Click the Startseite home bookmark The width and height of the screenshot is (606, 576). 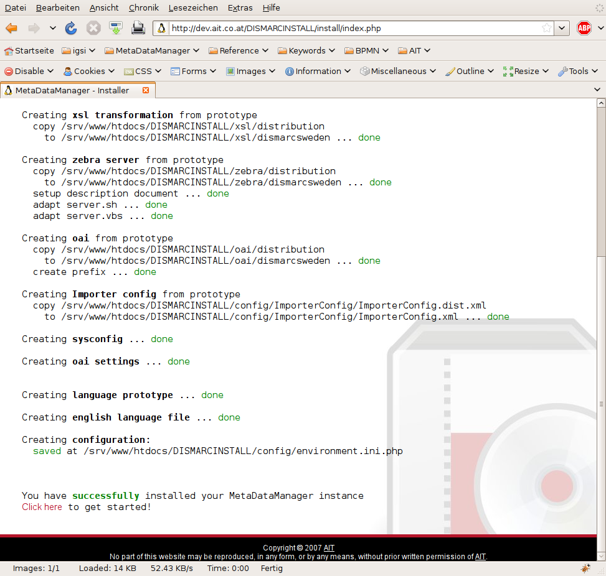[29, 50]
